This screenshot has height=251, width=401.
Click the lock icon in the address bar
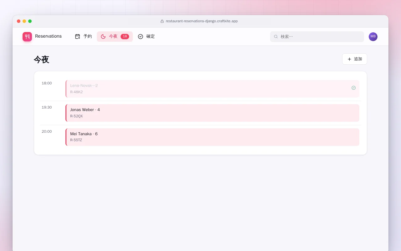(162, 21)
